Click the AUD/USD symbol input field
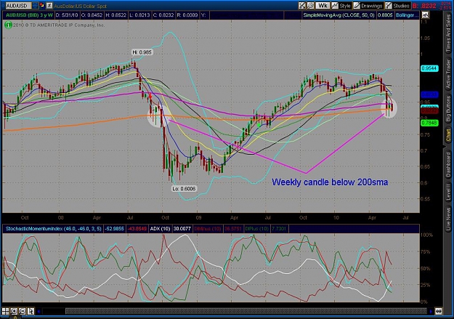 coord(18,5)
